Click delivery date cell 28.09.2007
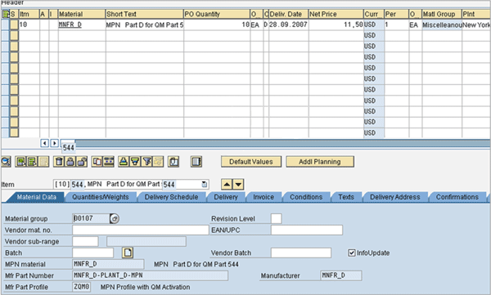491x295 pixels. (288, 25)
